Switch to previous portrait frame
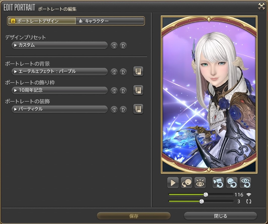 click(x=114, y=91)
